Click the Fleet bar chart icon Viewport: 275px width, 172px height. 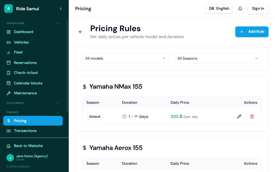tap(9, 52)
